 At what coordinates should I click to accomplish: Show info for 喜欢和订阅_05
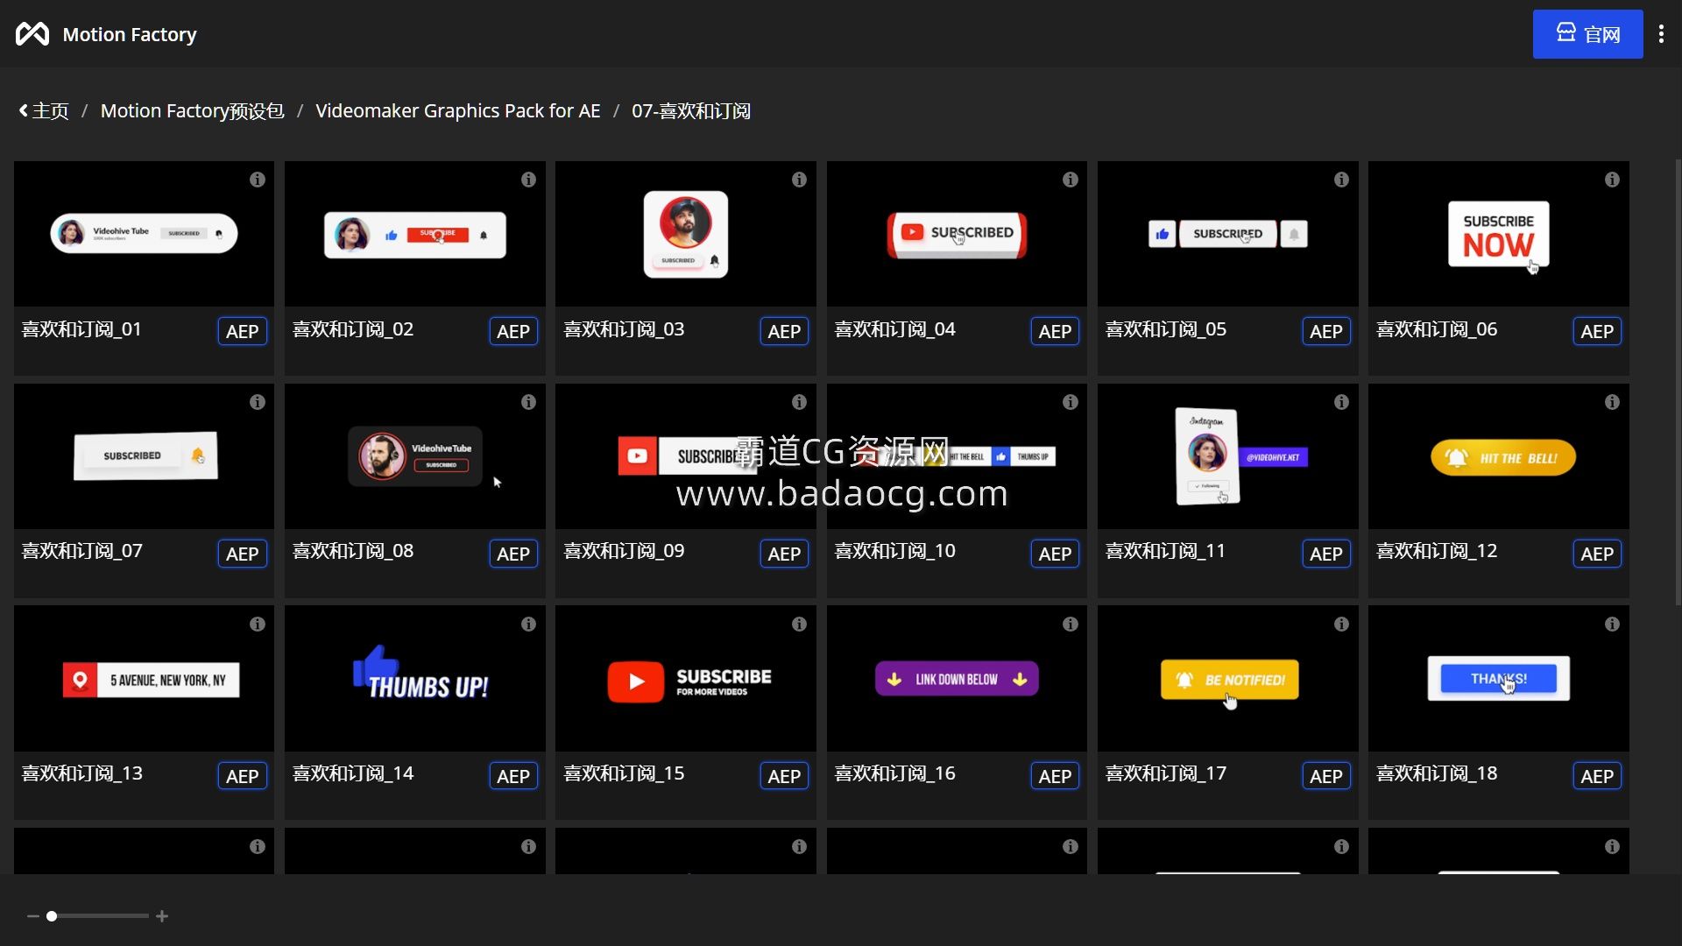(x=1341, y=180)
